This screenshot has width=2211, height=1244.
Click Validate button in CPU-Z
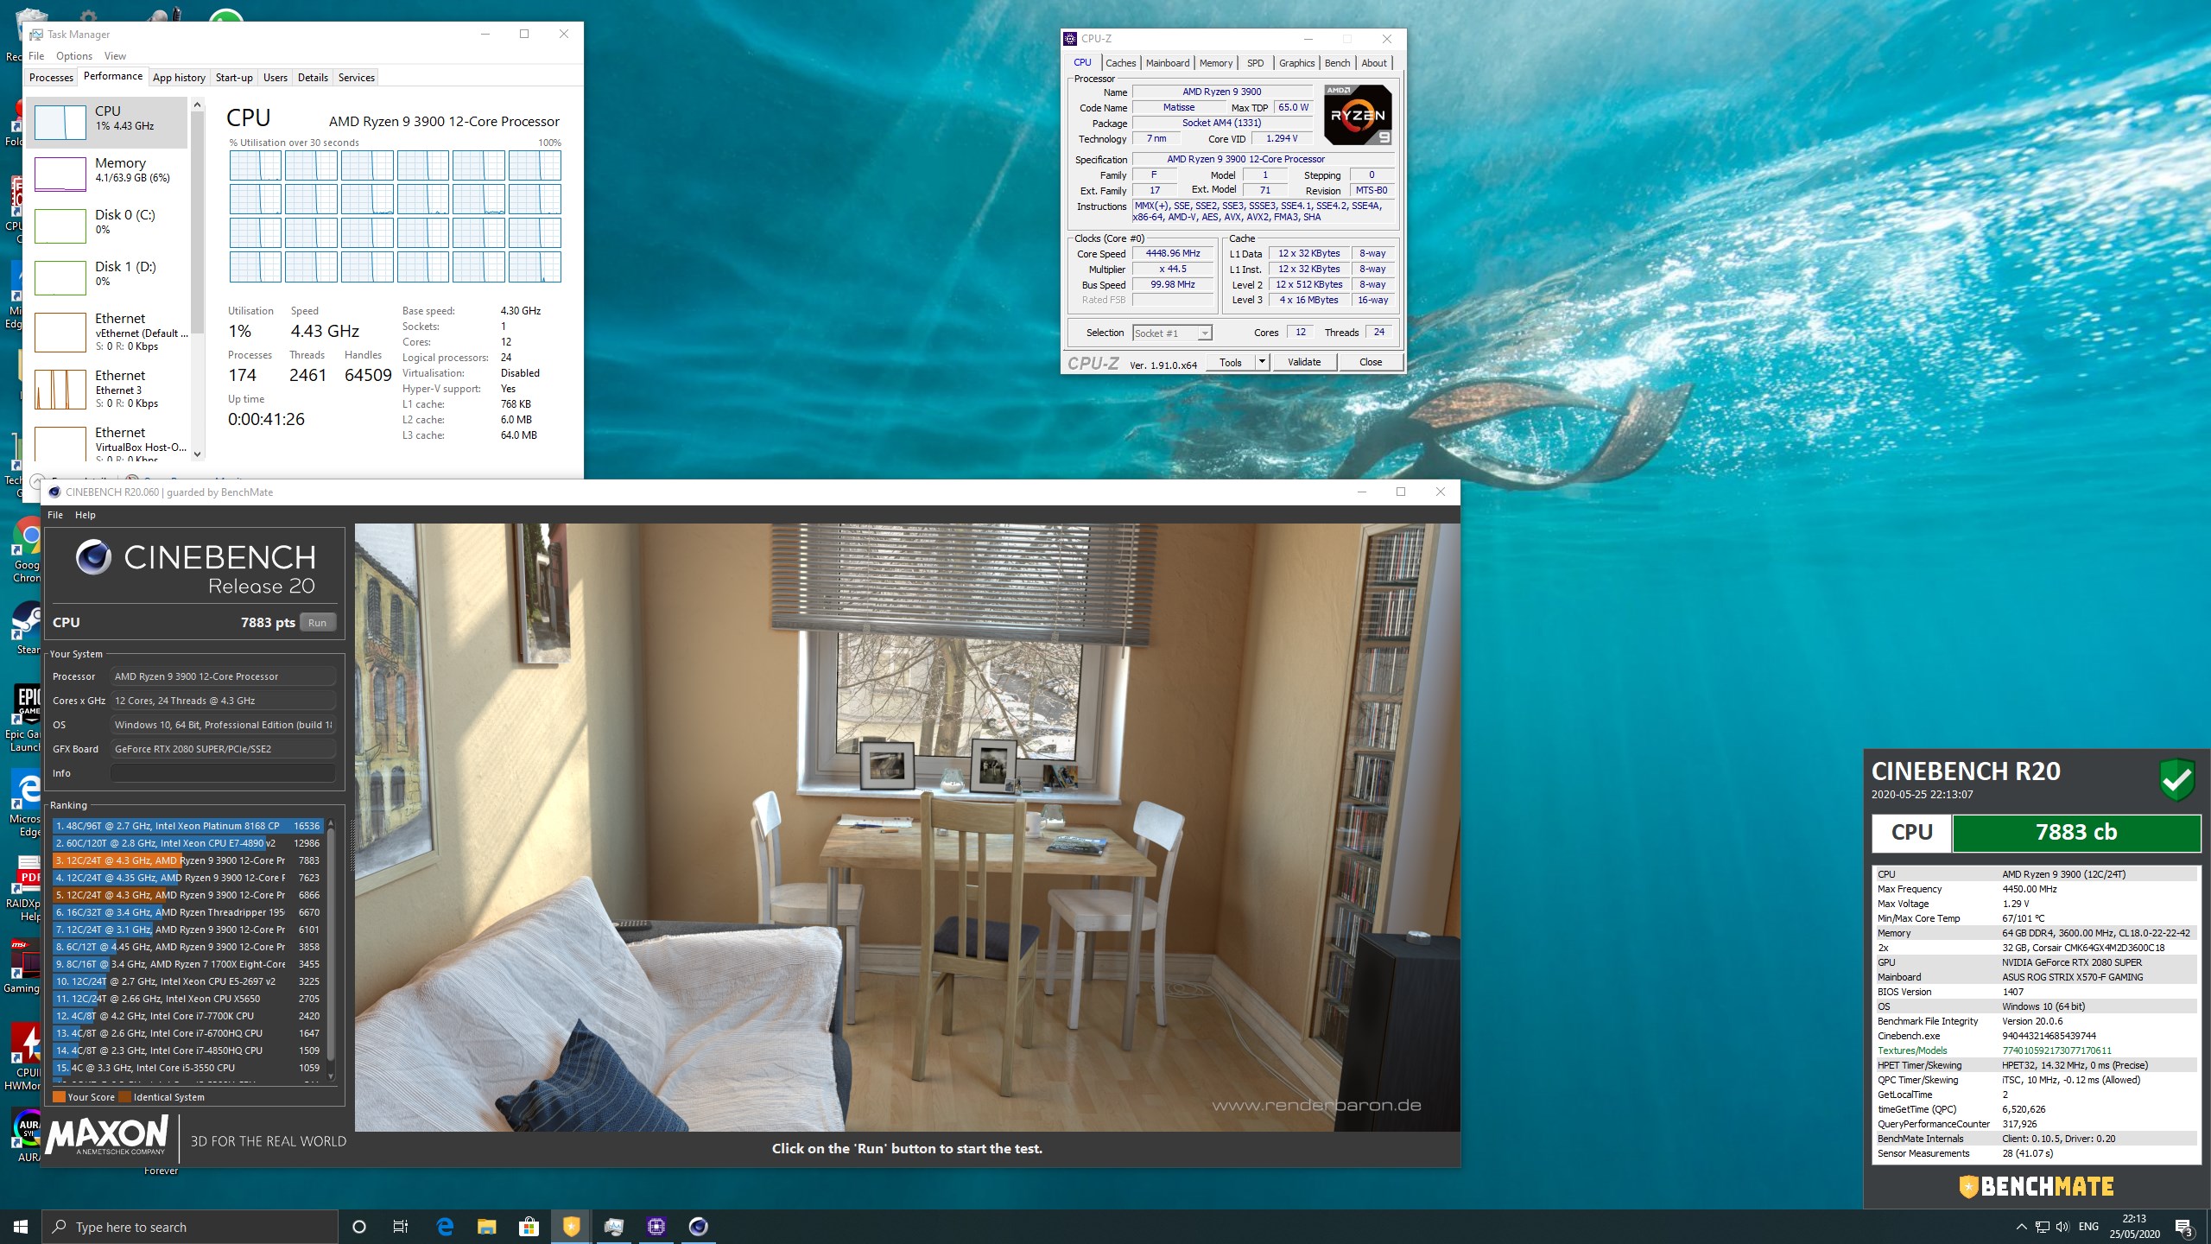(1304, 362)
